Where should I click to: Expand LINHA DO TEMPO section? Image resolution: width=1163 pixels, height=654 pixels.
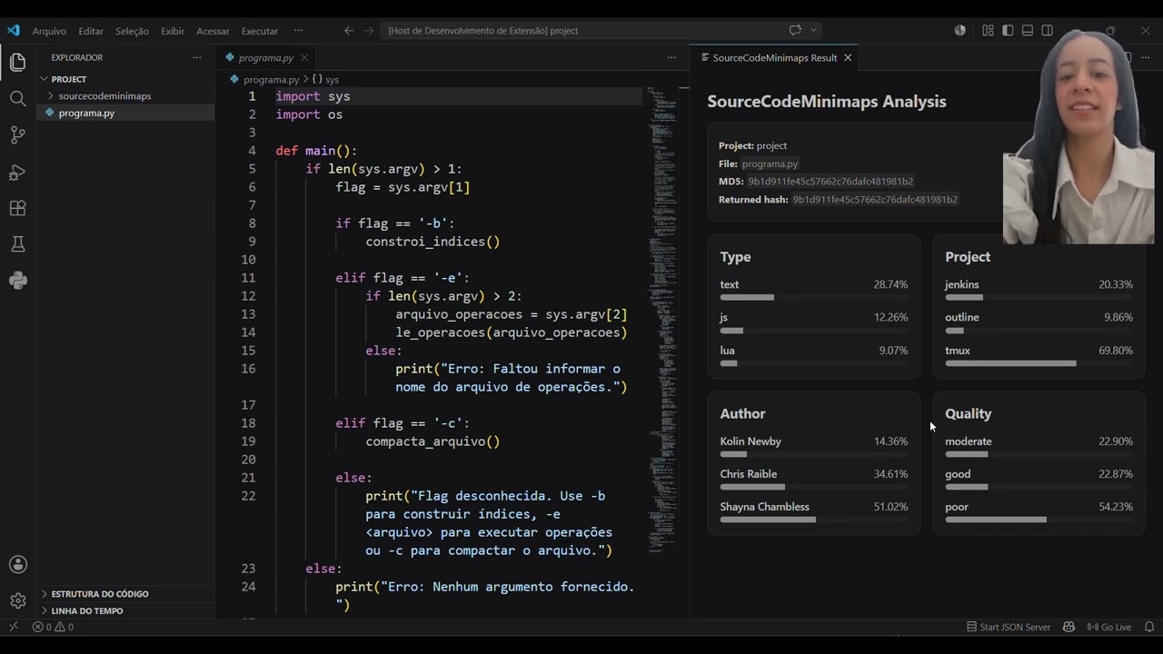(125, 610)
